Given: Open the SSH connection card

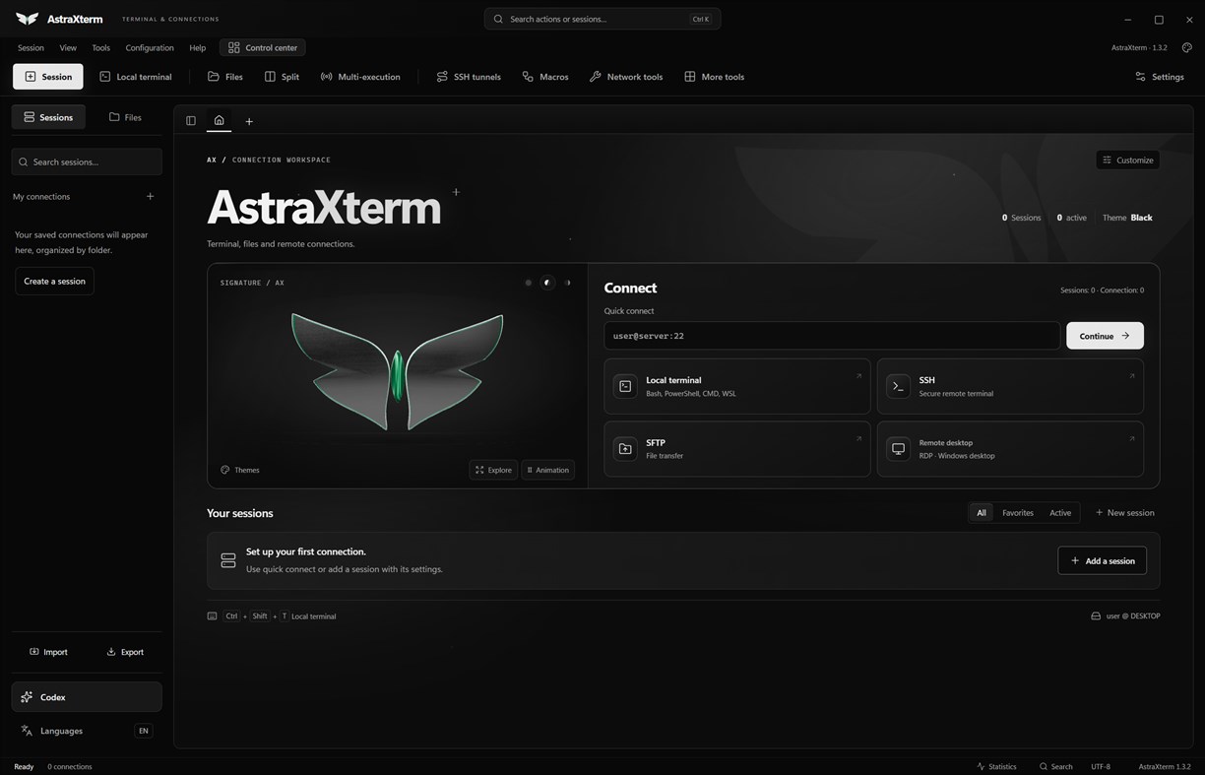Looking at the screenshot, I should [x=1010, y=386].
